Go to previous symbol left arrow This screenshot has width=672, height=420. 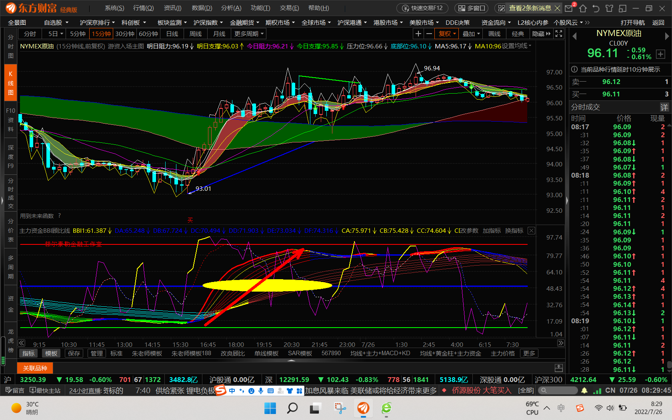click(x=574, y=36)
